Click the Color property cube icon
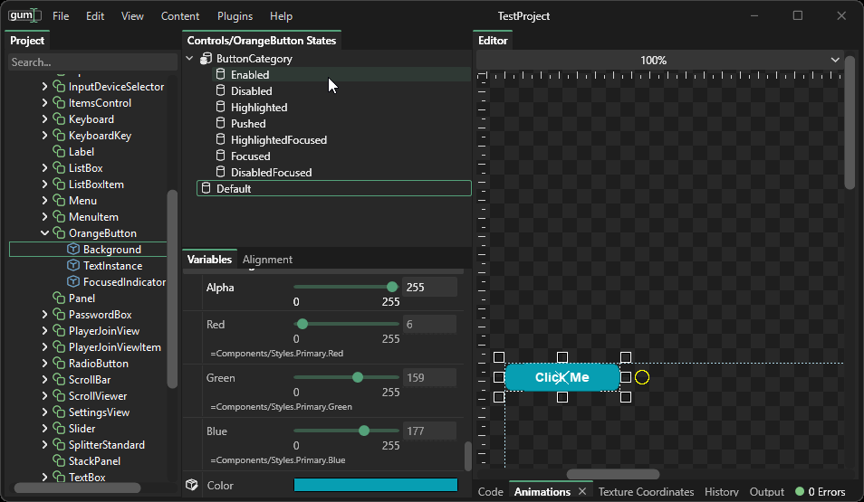Image resolution: width=864 pixels, height=502 pixels. (x=192, y=486)
